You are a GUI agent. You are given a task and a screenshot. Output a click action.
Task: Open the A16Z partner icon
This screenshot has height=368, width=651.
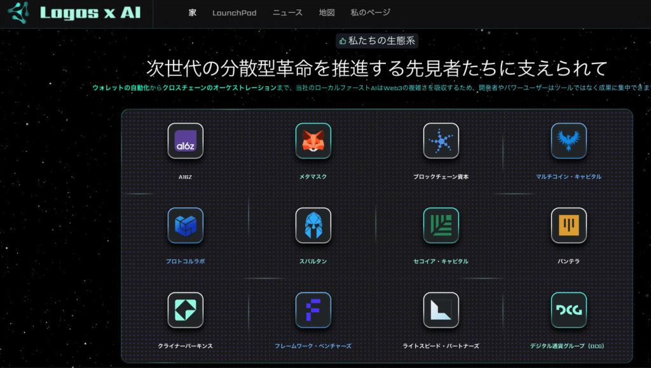tap(186, 141)
